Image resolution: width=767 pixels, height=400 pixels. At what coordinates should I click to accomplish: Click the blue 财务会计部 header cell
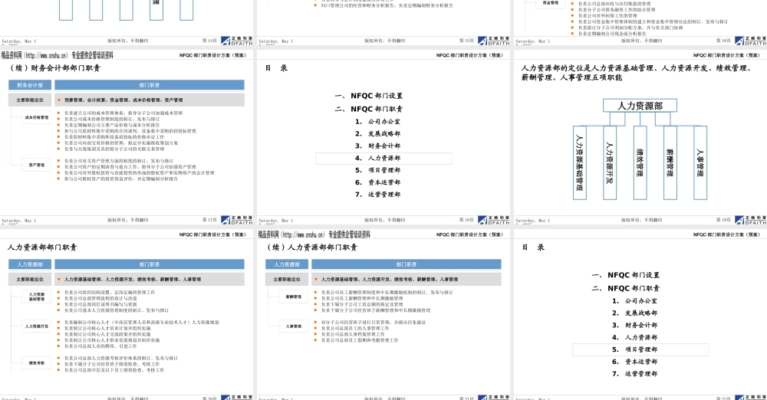tap(30, 85)
